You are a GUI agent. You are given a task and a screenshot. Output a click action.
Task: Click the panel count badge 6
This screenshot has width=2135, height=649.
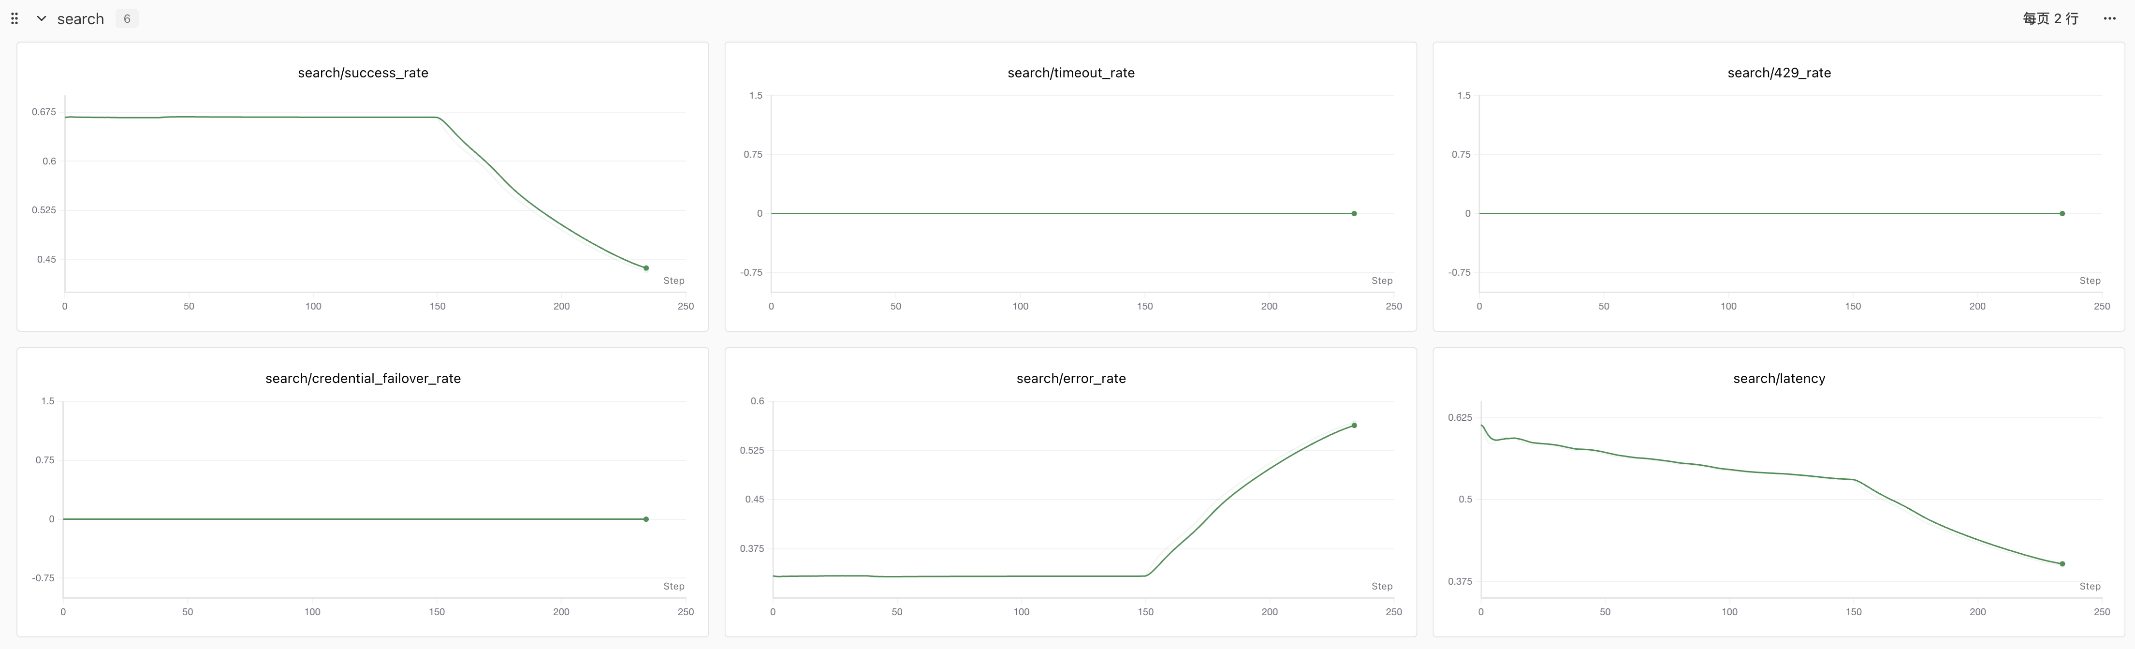pos(127,18)
